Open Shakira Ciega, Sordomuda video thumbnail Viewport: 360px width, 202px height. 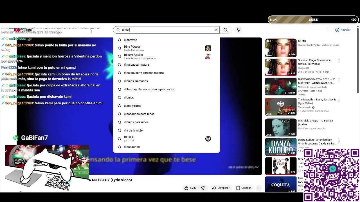pos(281,67)
